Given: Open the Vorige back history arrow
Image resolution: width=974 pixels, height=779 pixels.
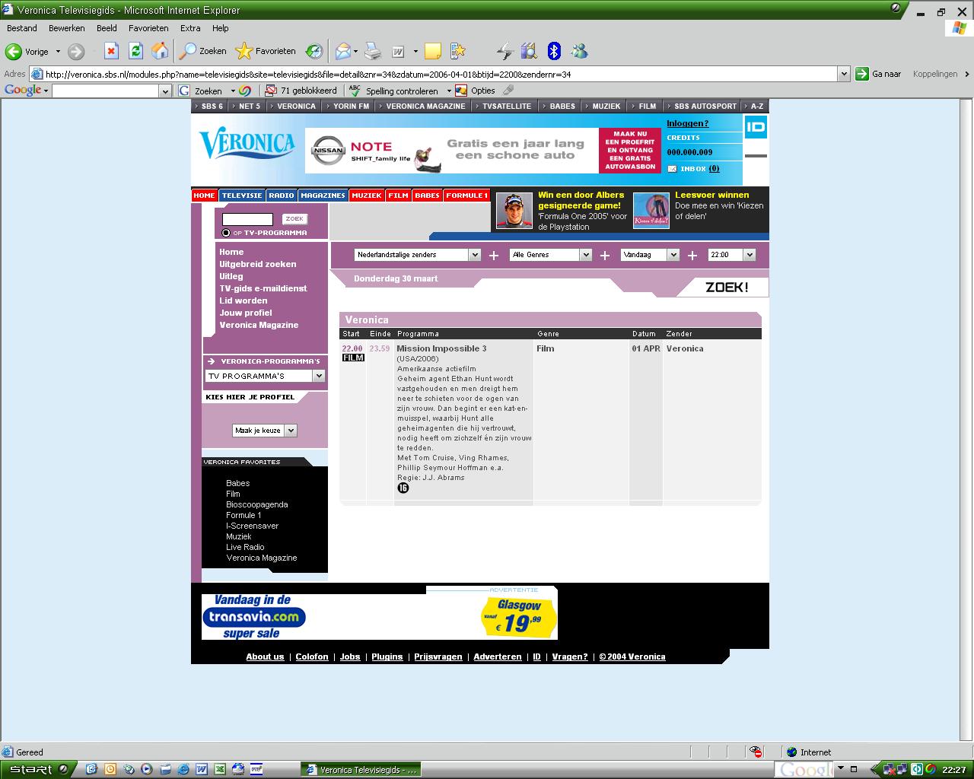Looking at the screenshot, I should coord(58,52).
